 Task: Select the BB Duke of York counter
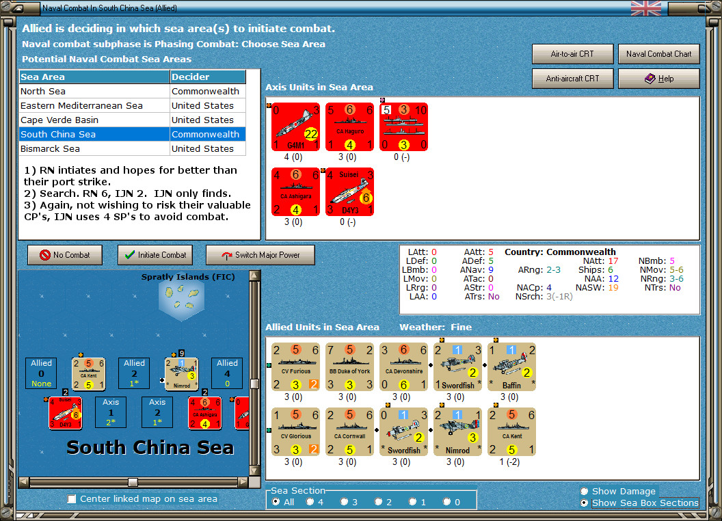click(x=349, y=366)
